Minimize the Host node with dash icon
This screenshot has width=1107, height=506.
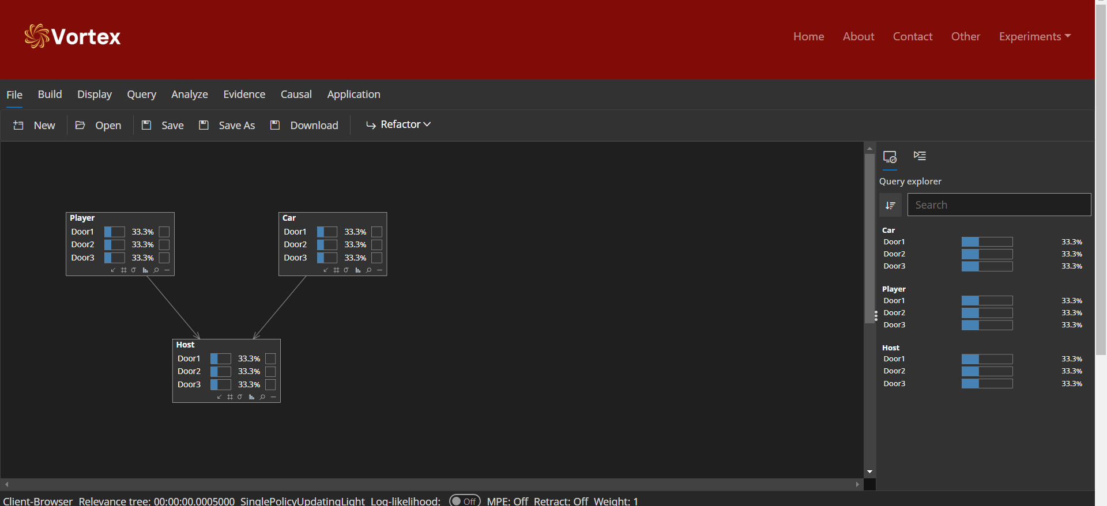[x=273, y=397]
